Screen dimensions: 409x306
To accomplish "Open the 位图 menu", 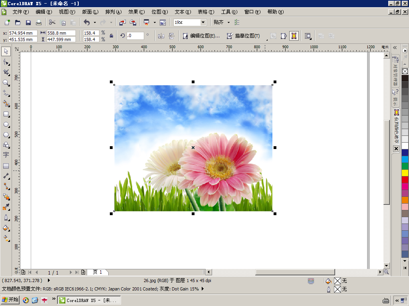I will (160, 12).
